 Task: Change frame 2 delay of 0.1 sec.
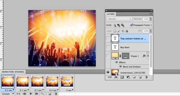click(24, 90)
